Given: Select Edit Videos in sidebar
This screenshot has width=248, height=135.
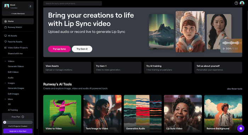Looking at the screenshot, I should [13, 72].
